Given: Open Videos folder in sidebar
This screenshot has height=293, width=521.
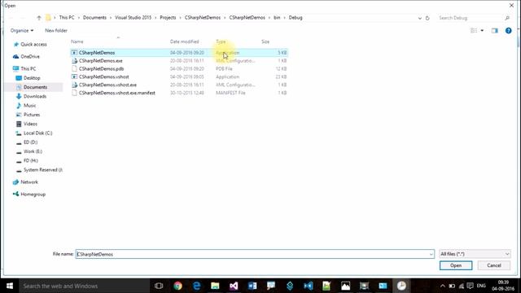Looking at the screenshot, I should point(30,124).
